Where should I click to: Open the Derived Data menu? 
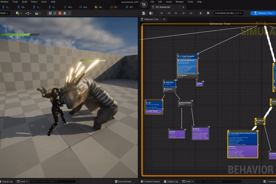[124, 182]
